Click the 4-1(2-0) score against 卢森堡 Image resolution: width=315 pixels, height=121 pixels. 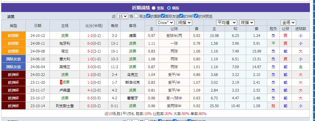[94, 90]
